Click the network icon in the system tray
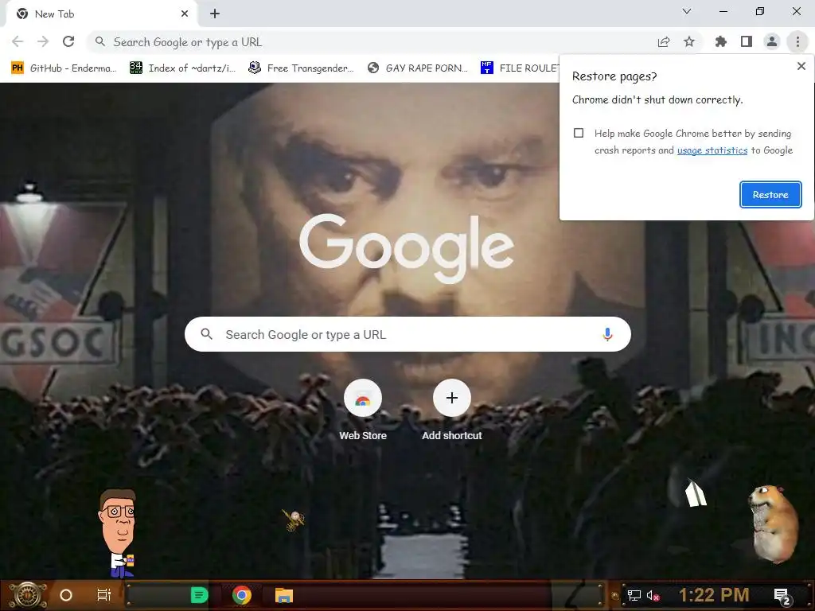The width and height of the screenshot is (815, 611). coord(634,595)
